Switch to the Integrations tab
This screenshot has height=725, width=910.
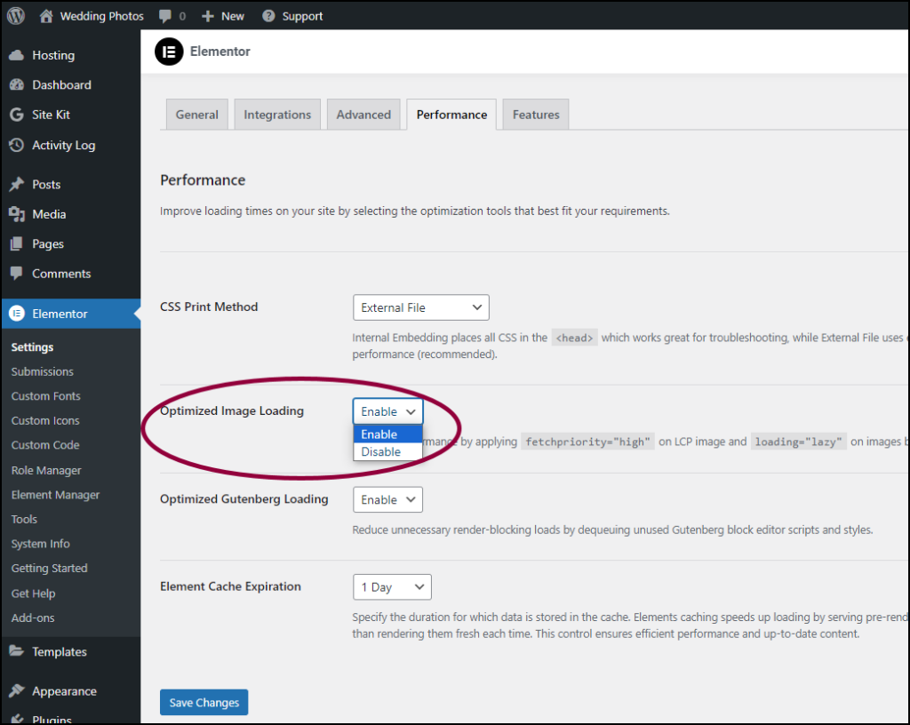coord(277,115)
